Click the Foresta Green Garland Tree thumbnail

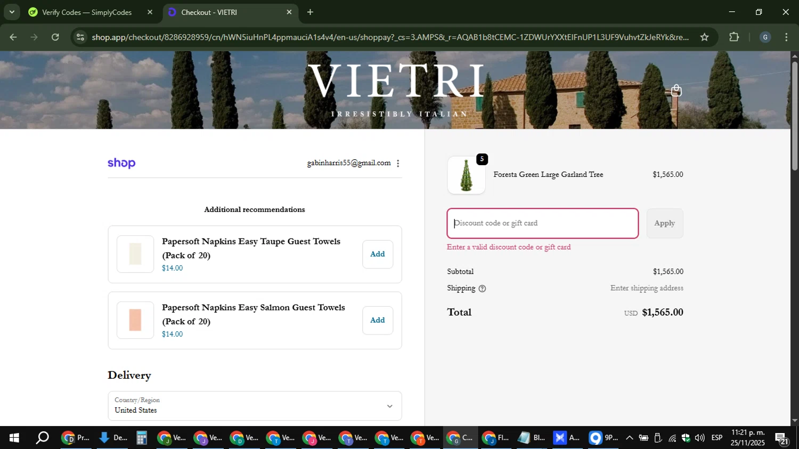point(466,175)
